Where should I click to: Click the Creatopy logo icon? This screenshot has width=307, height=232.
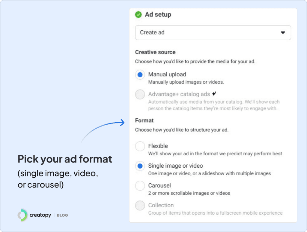(22, 215)
